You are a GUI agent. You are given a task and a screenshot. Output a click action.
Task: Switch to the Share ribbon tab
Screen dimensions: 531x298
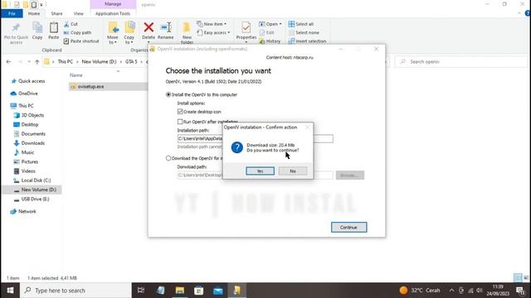tap(56, 13)
